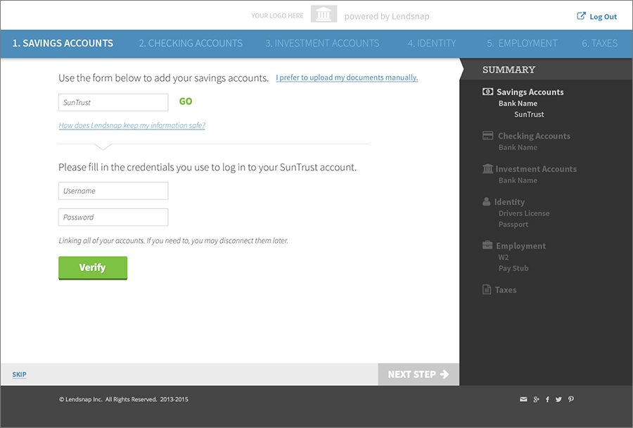The image size is (633, 428).
Task: Open the Google Plus footer icon
Action: pyautogui.click(x=536, y=399)
